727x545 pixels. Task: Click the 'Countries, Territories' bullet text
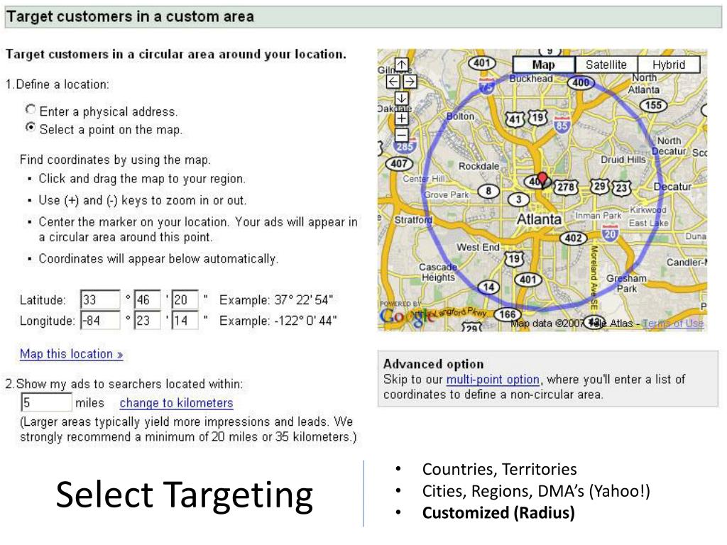pyautogui.click(x=499, y=469)
